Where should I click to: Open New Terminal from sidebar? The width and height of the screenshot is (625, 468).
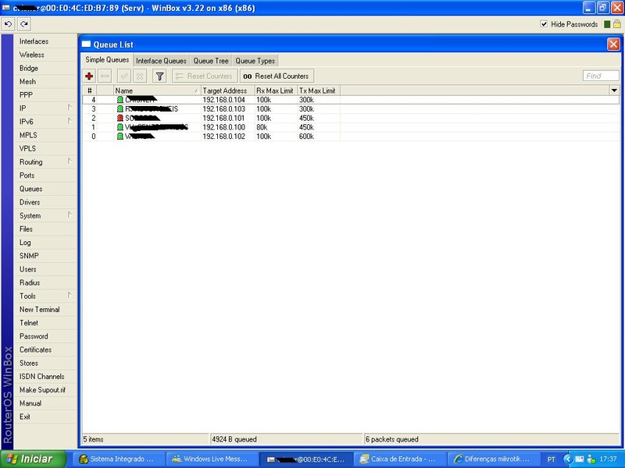(45, 309)
